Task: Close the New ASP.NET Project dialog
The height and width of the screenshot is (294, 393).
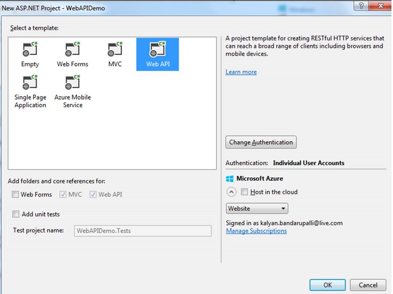Action: (380, 6)
